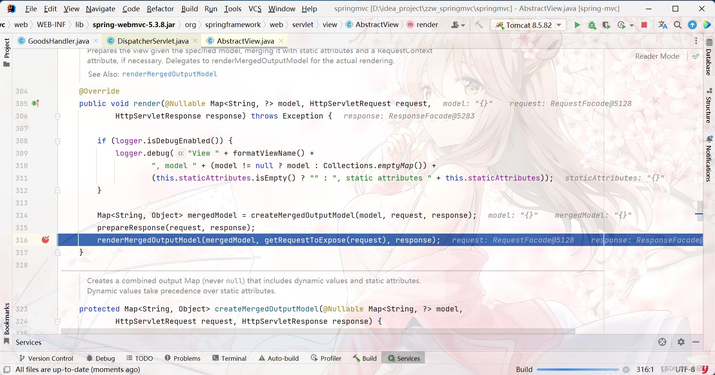
Task: Open the Run menu
Action: click(211, 9)
